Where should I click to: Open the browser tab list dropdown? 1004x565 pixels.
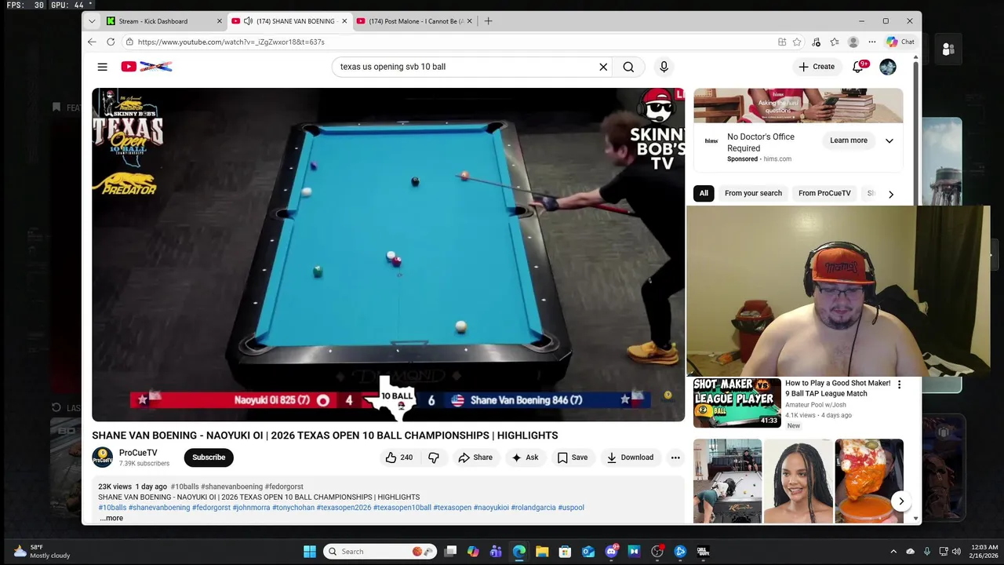pyautogui.click(x=92, y=21)
